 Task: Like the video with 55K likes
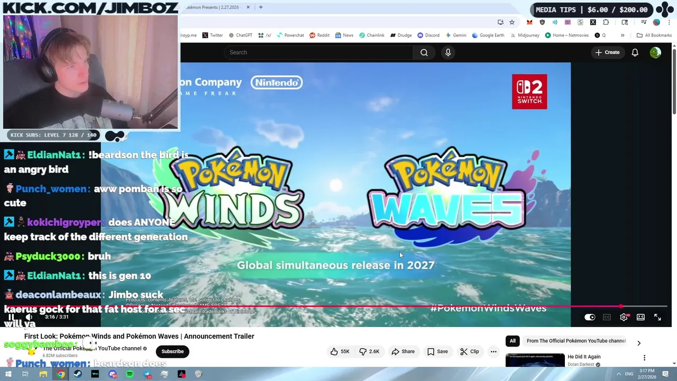pos(340,351)
